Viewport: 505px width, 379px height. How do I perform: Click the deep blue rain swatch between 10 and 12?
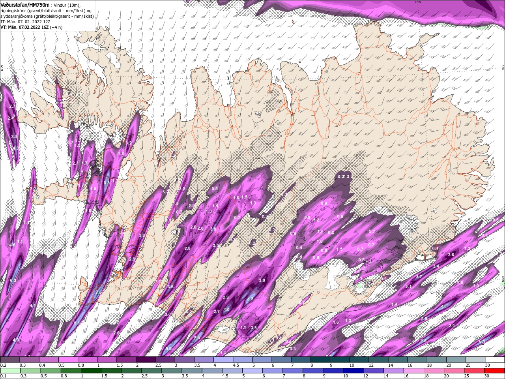[353, 370]
